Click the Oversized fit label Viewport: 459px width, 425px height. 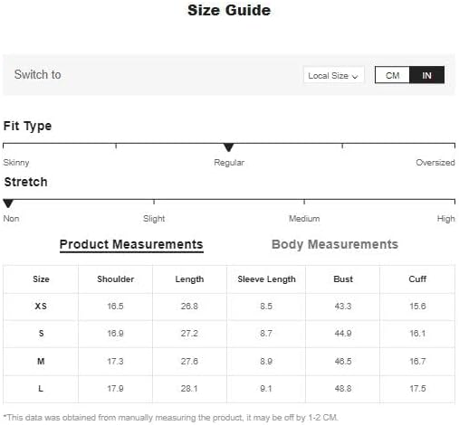click(x=435, y=163)
